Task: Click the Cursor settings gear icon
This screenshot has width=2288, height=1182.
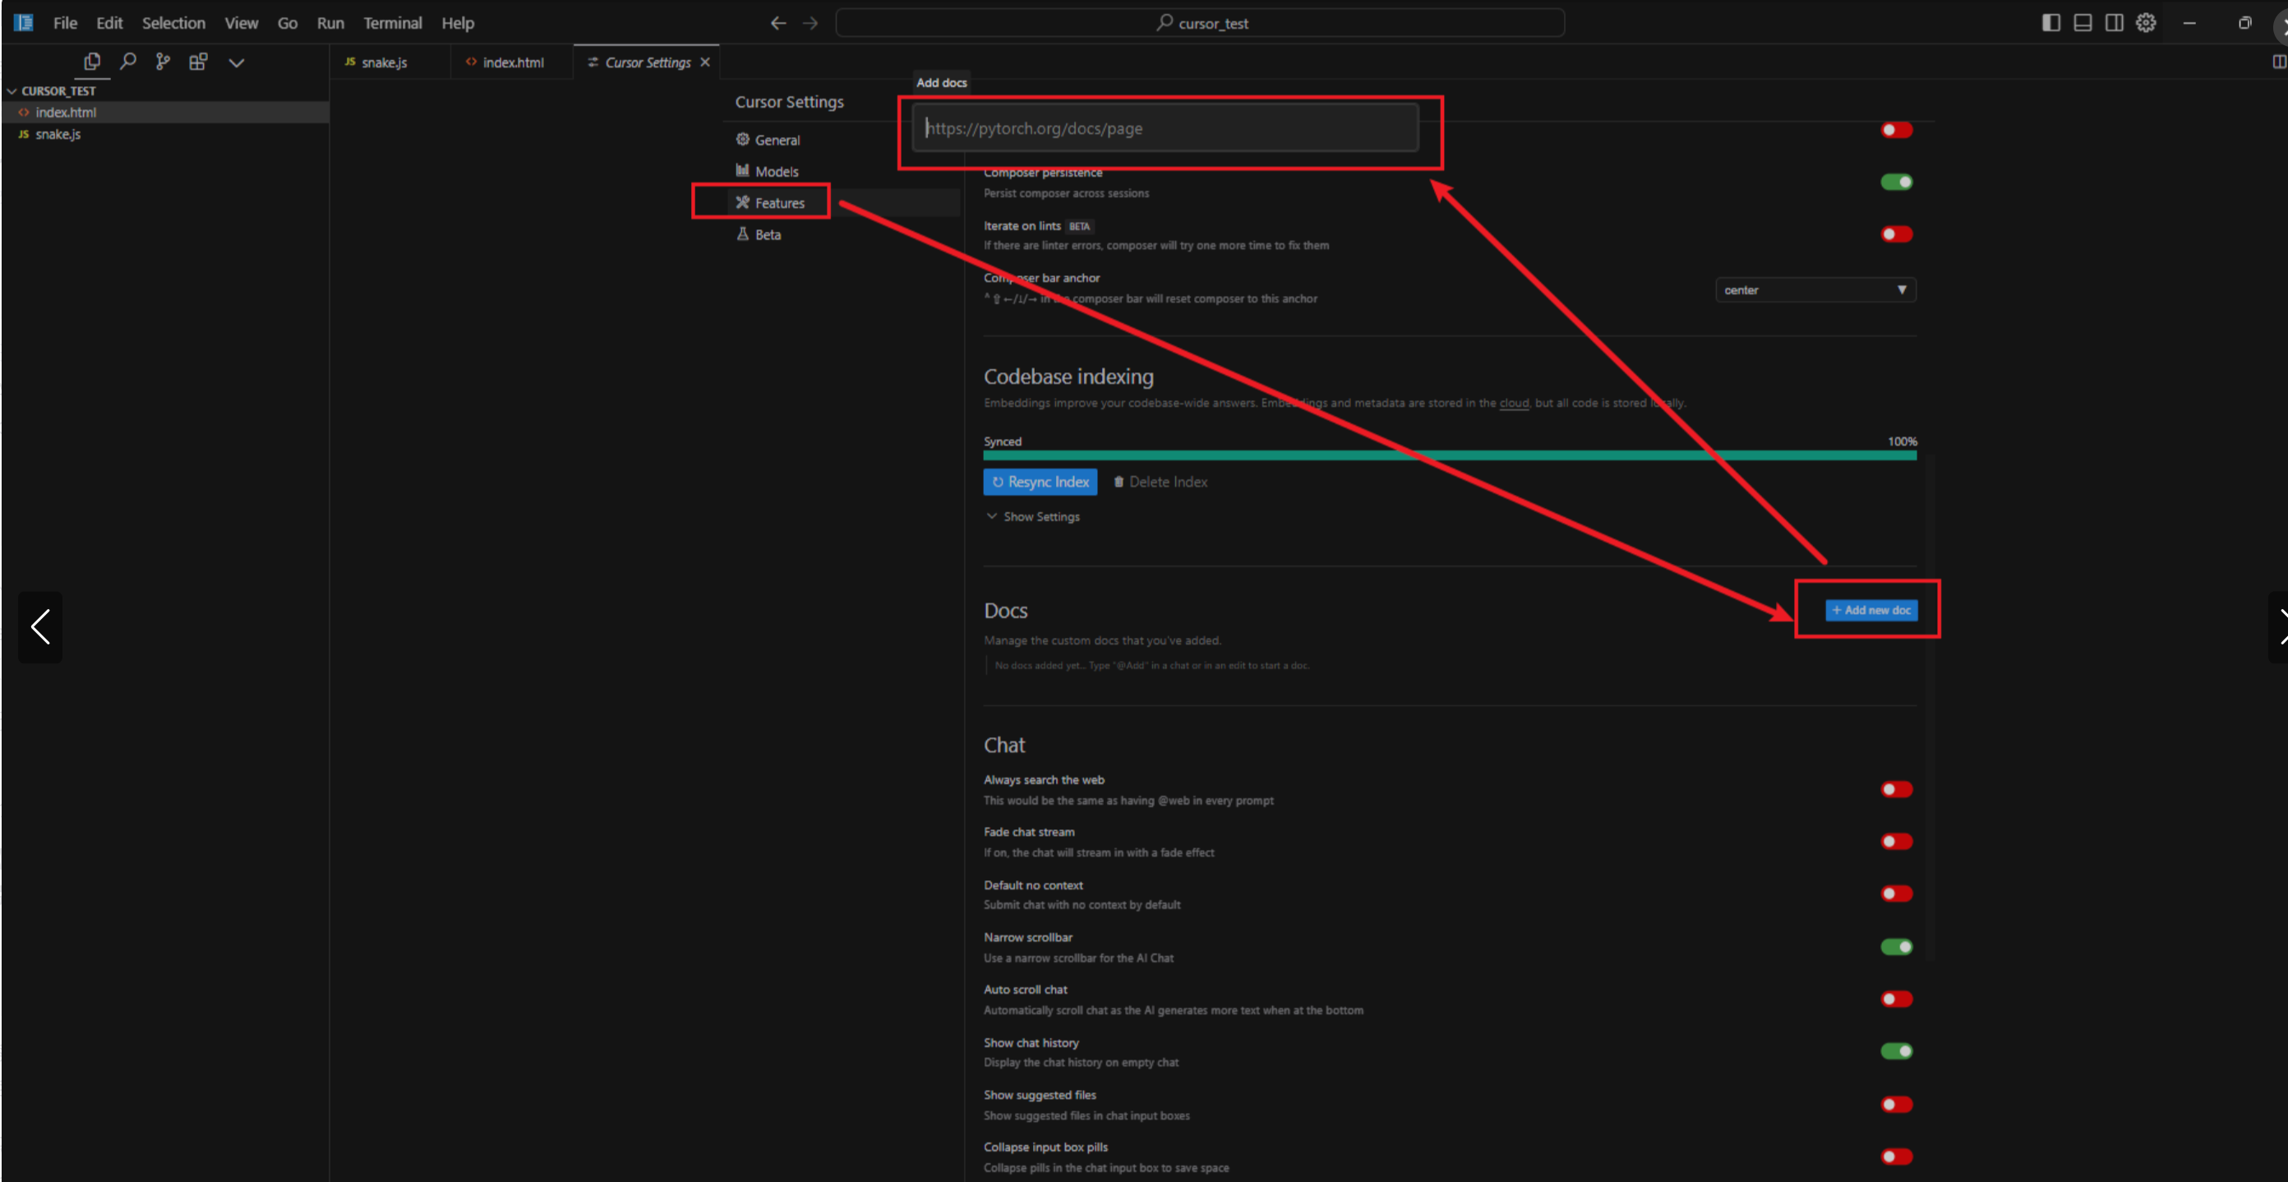Action: 2145,23
